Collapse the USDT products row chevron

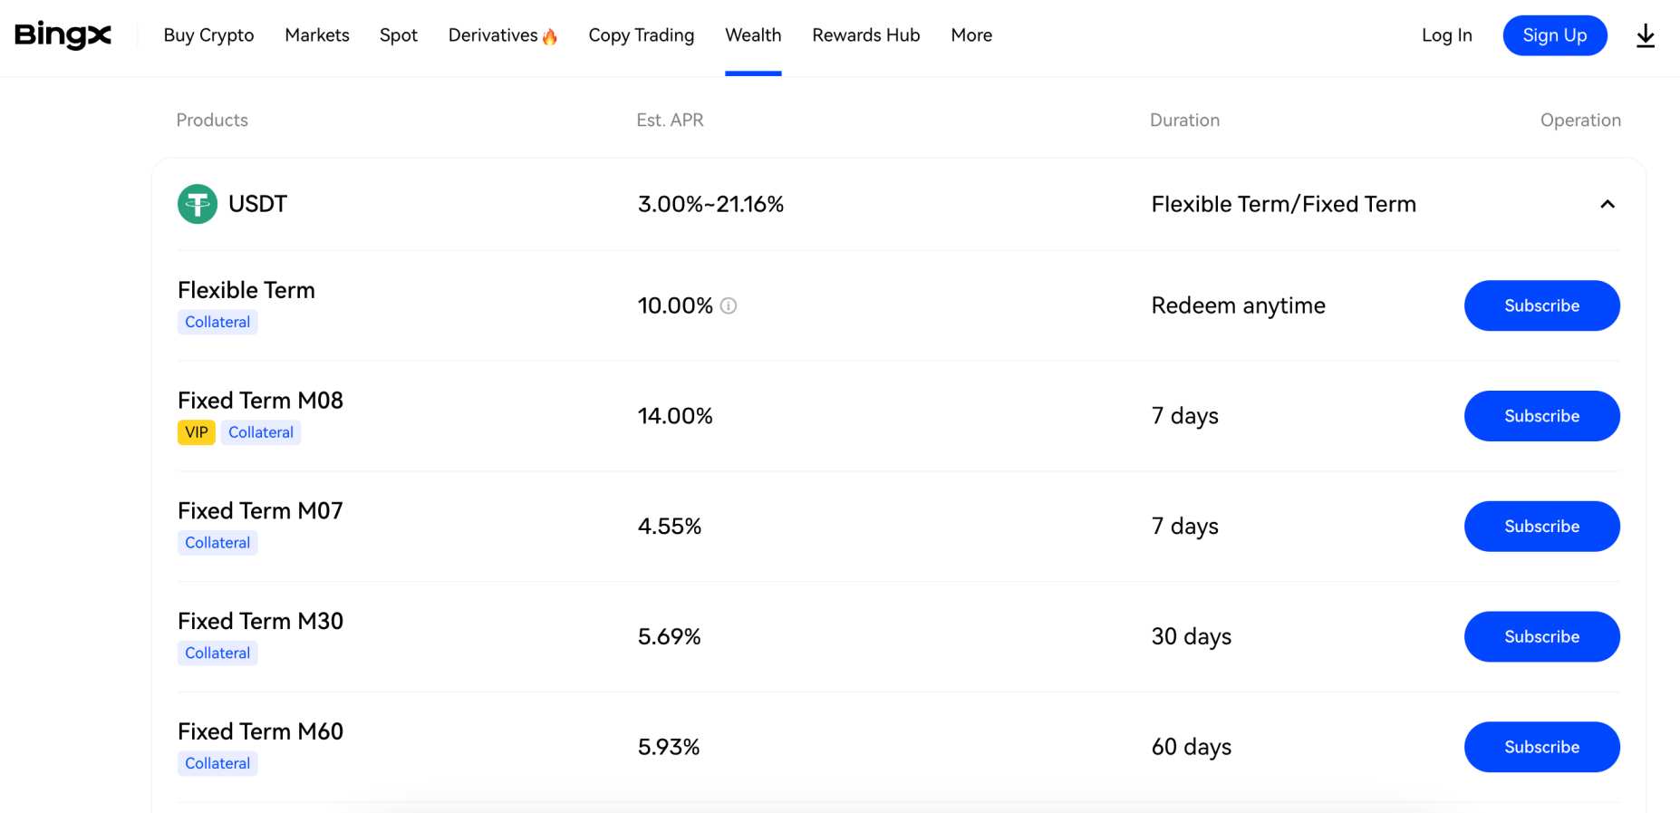click(x=1608, y=204)
